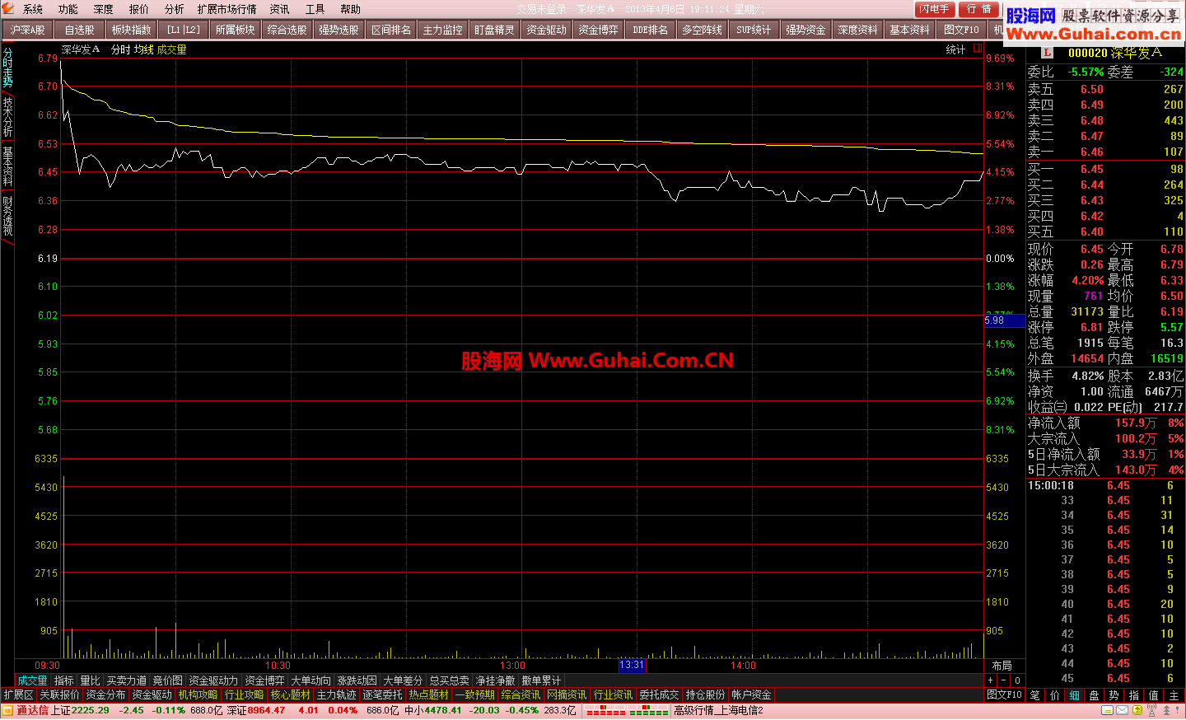Open the 功能 menu

(x=68, y=9)
